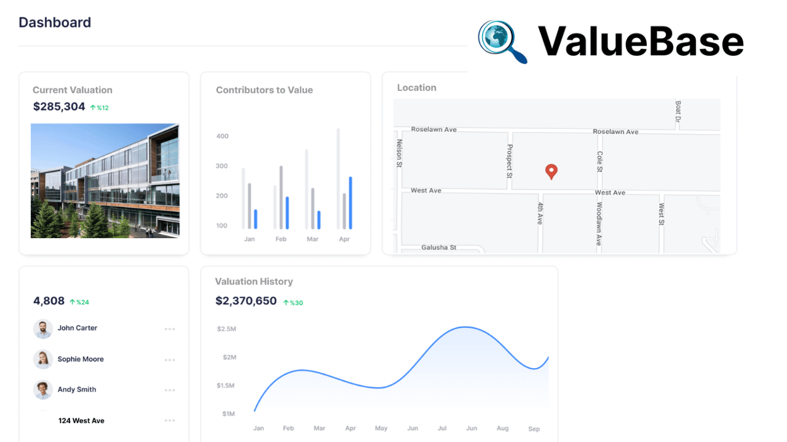Open the options menu for Sophie Moore

click(x=170, y=359)
